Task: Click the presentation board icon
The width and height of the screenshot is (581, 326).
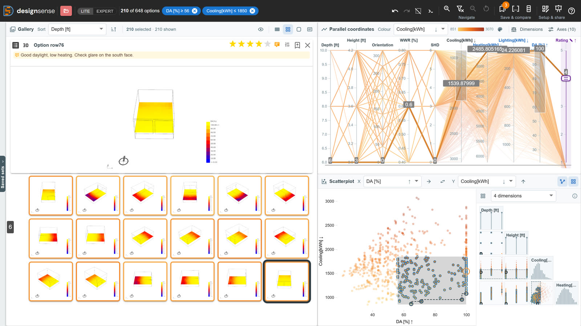Action: (558, 9)
